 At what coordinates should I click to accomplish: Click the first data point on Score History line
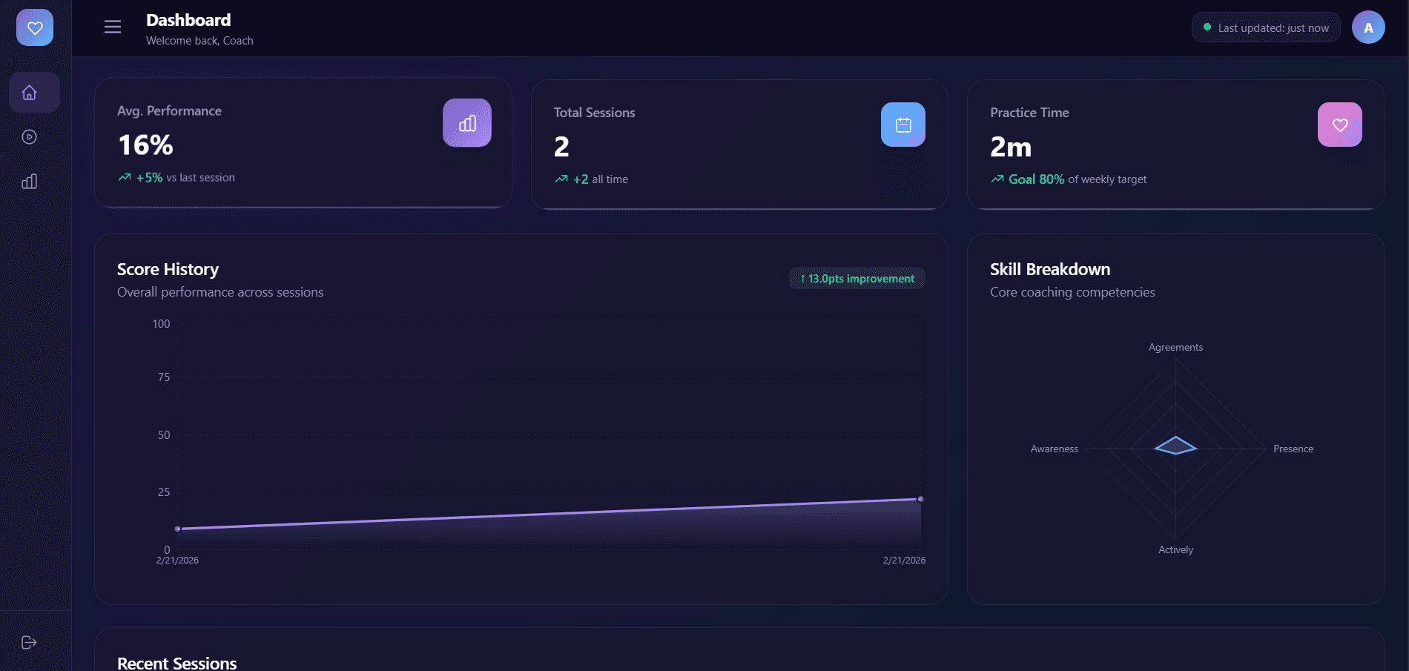pyautogui.click(x=177, y=529)
